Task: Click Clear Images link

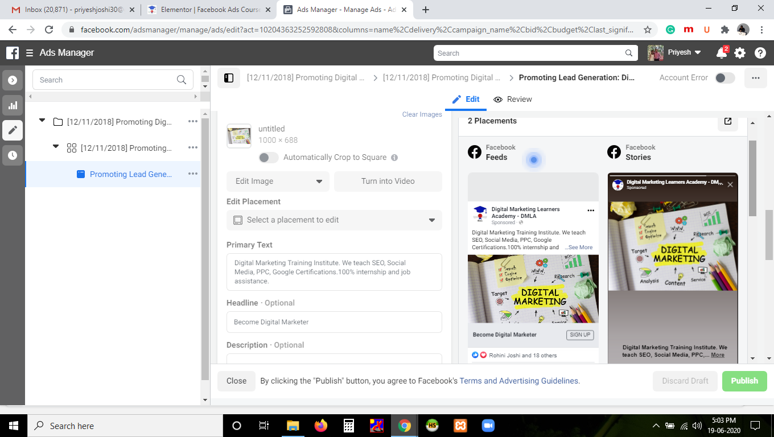Action: 422,114
